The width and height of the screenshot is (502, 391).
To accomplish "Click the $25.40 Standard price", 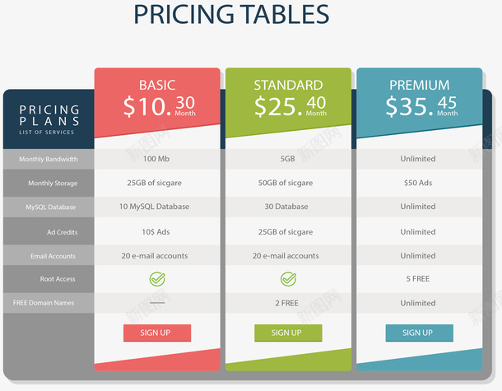I will (x=291, y=106).
